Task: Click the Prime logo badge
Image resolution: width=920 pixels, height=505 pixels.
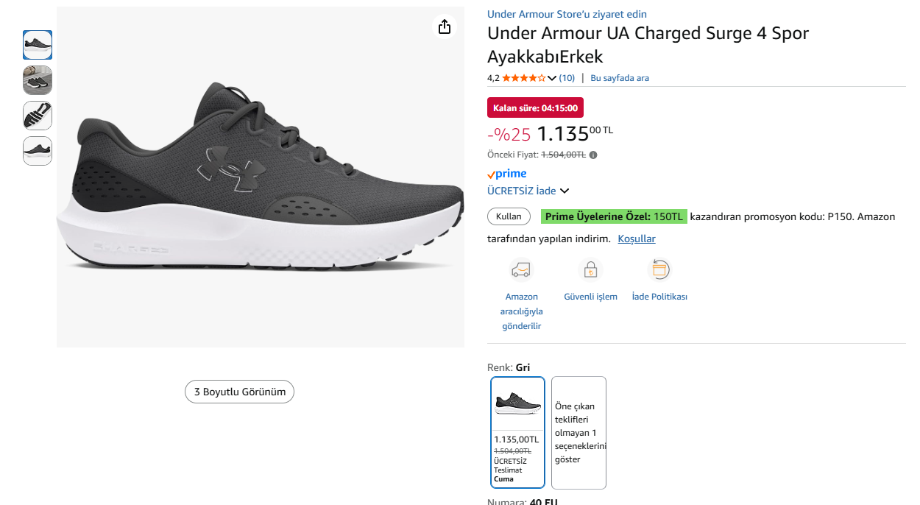Action: click(x=507, y=174)
